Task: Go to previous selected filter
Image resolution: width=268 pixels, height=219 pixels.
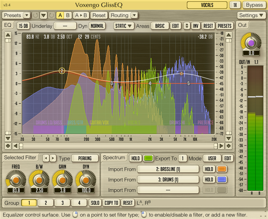Action: (46, 158)
